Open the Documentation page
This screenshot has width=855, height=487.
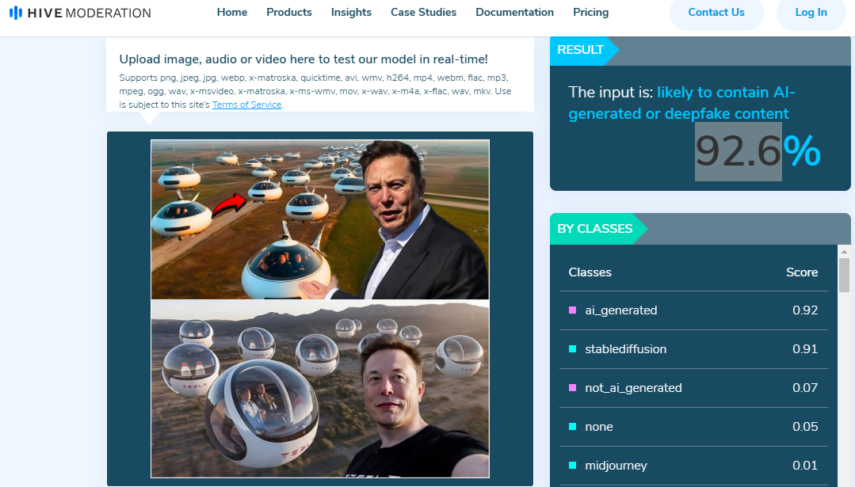(513, 13)
